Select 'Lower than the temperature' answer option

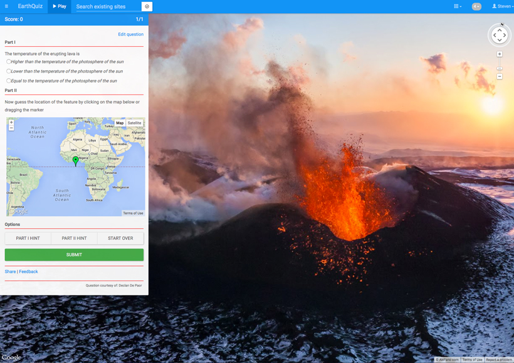tap(9, 71)
